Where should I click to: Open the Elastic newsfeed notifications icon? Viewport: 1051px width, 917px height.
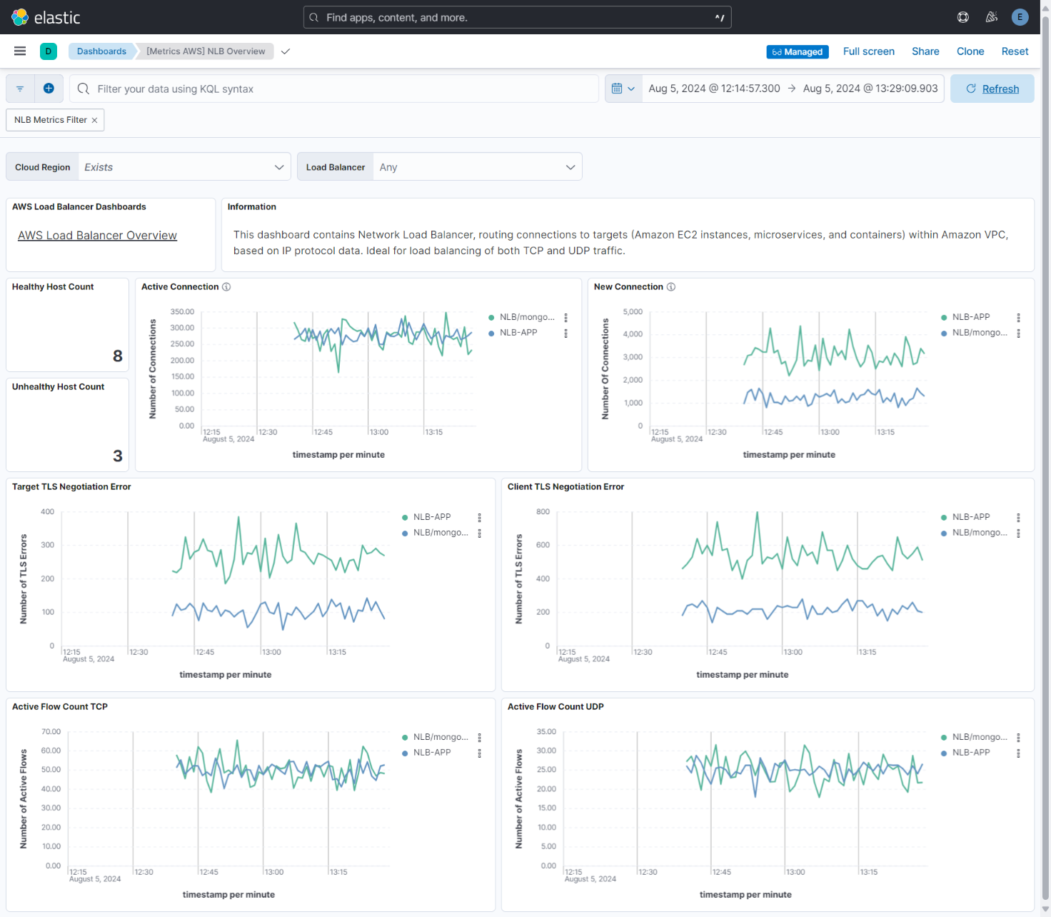pos(991,17)
